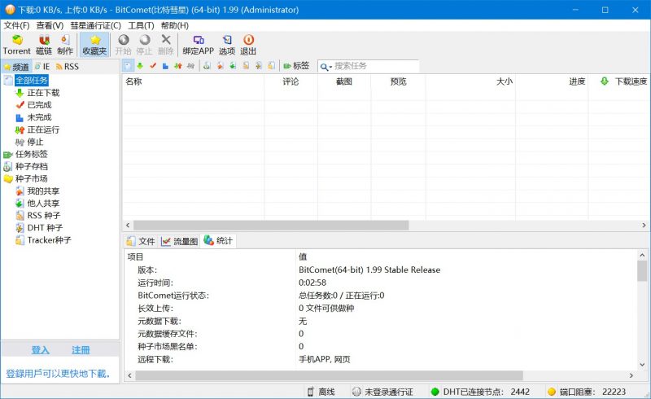Screen dimensions: 651x399
Task: Click the 未登录通行证 status bar entry
Action: point(382,392)
